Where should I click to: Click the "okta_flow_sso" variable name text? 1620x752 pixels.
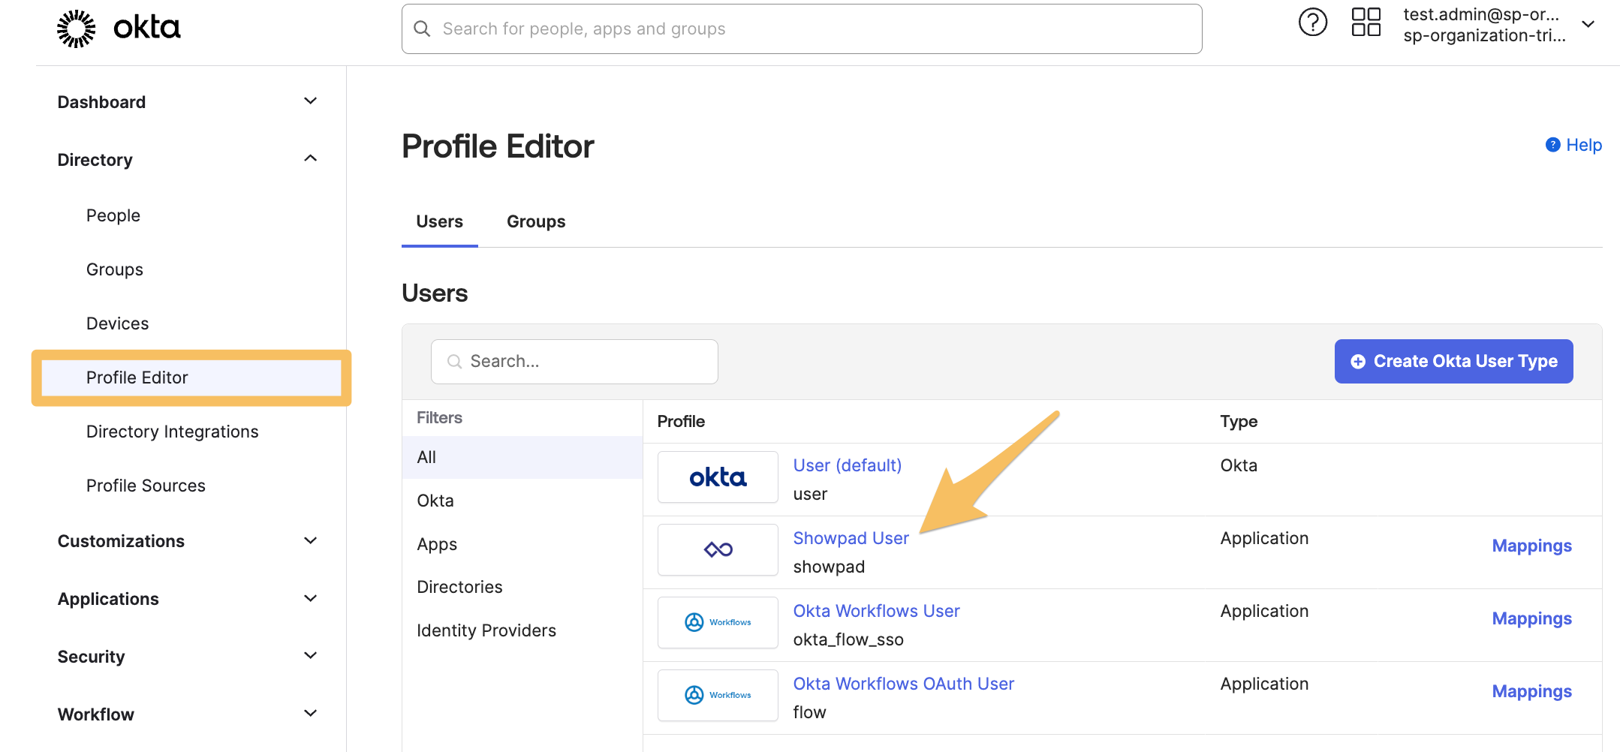pos(848,639)
